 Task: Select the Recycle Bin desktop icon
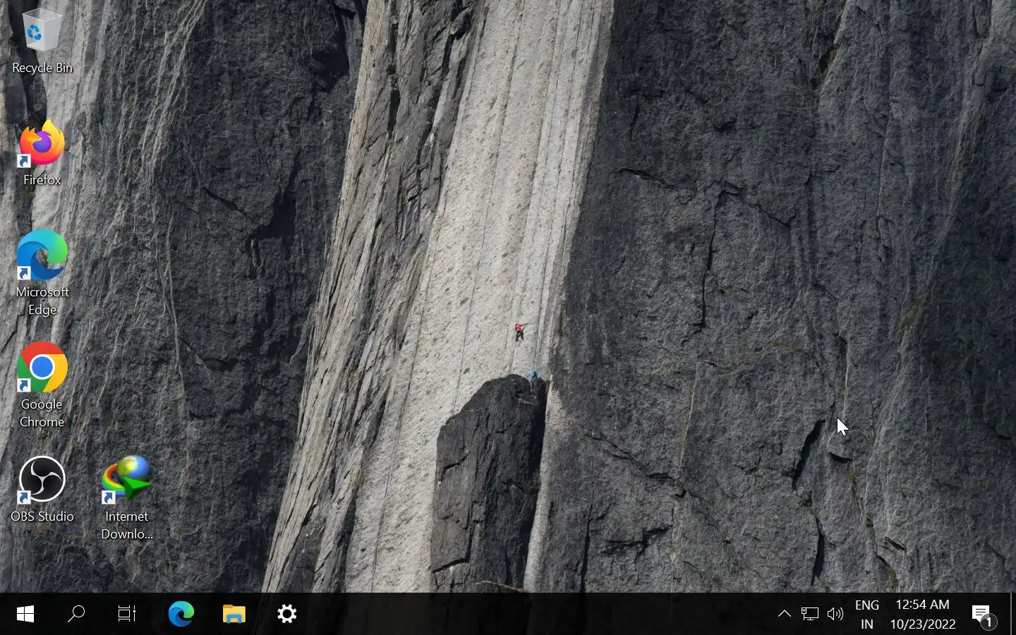(42, 41)
